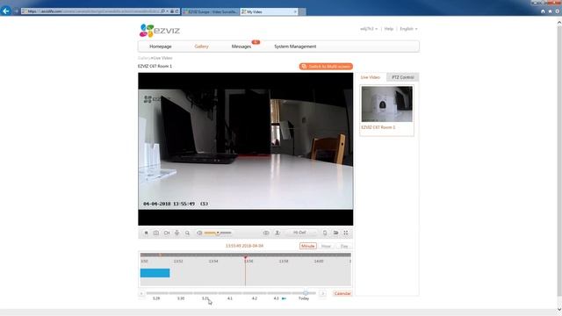Activate the magnifier zoom icon
This screenshot has width=562, height=316.
click(x=187, y=233)
